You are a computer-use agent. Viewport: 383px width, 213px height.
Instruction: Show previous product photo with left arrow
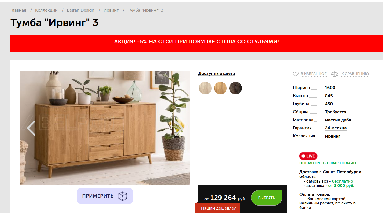31,128
